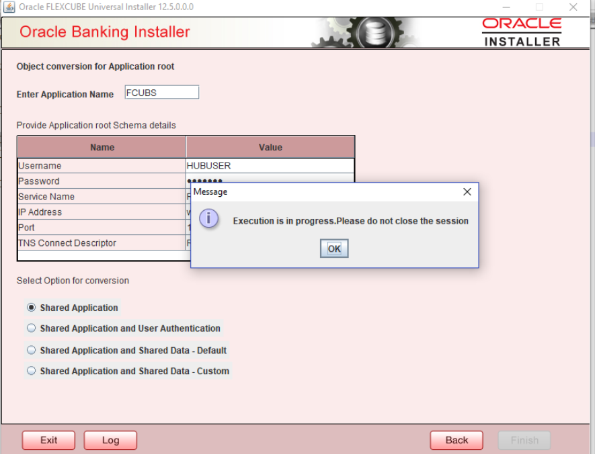595x454 pixels.
Task: Click the Application Name field showing FCUBS
Action: click(x=161, y=91)
